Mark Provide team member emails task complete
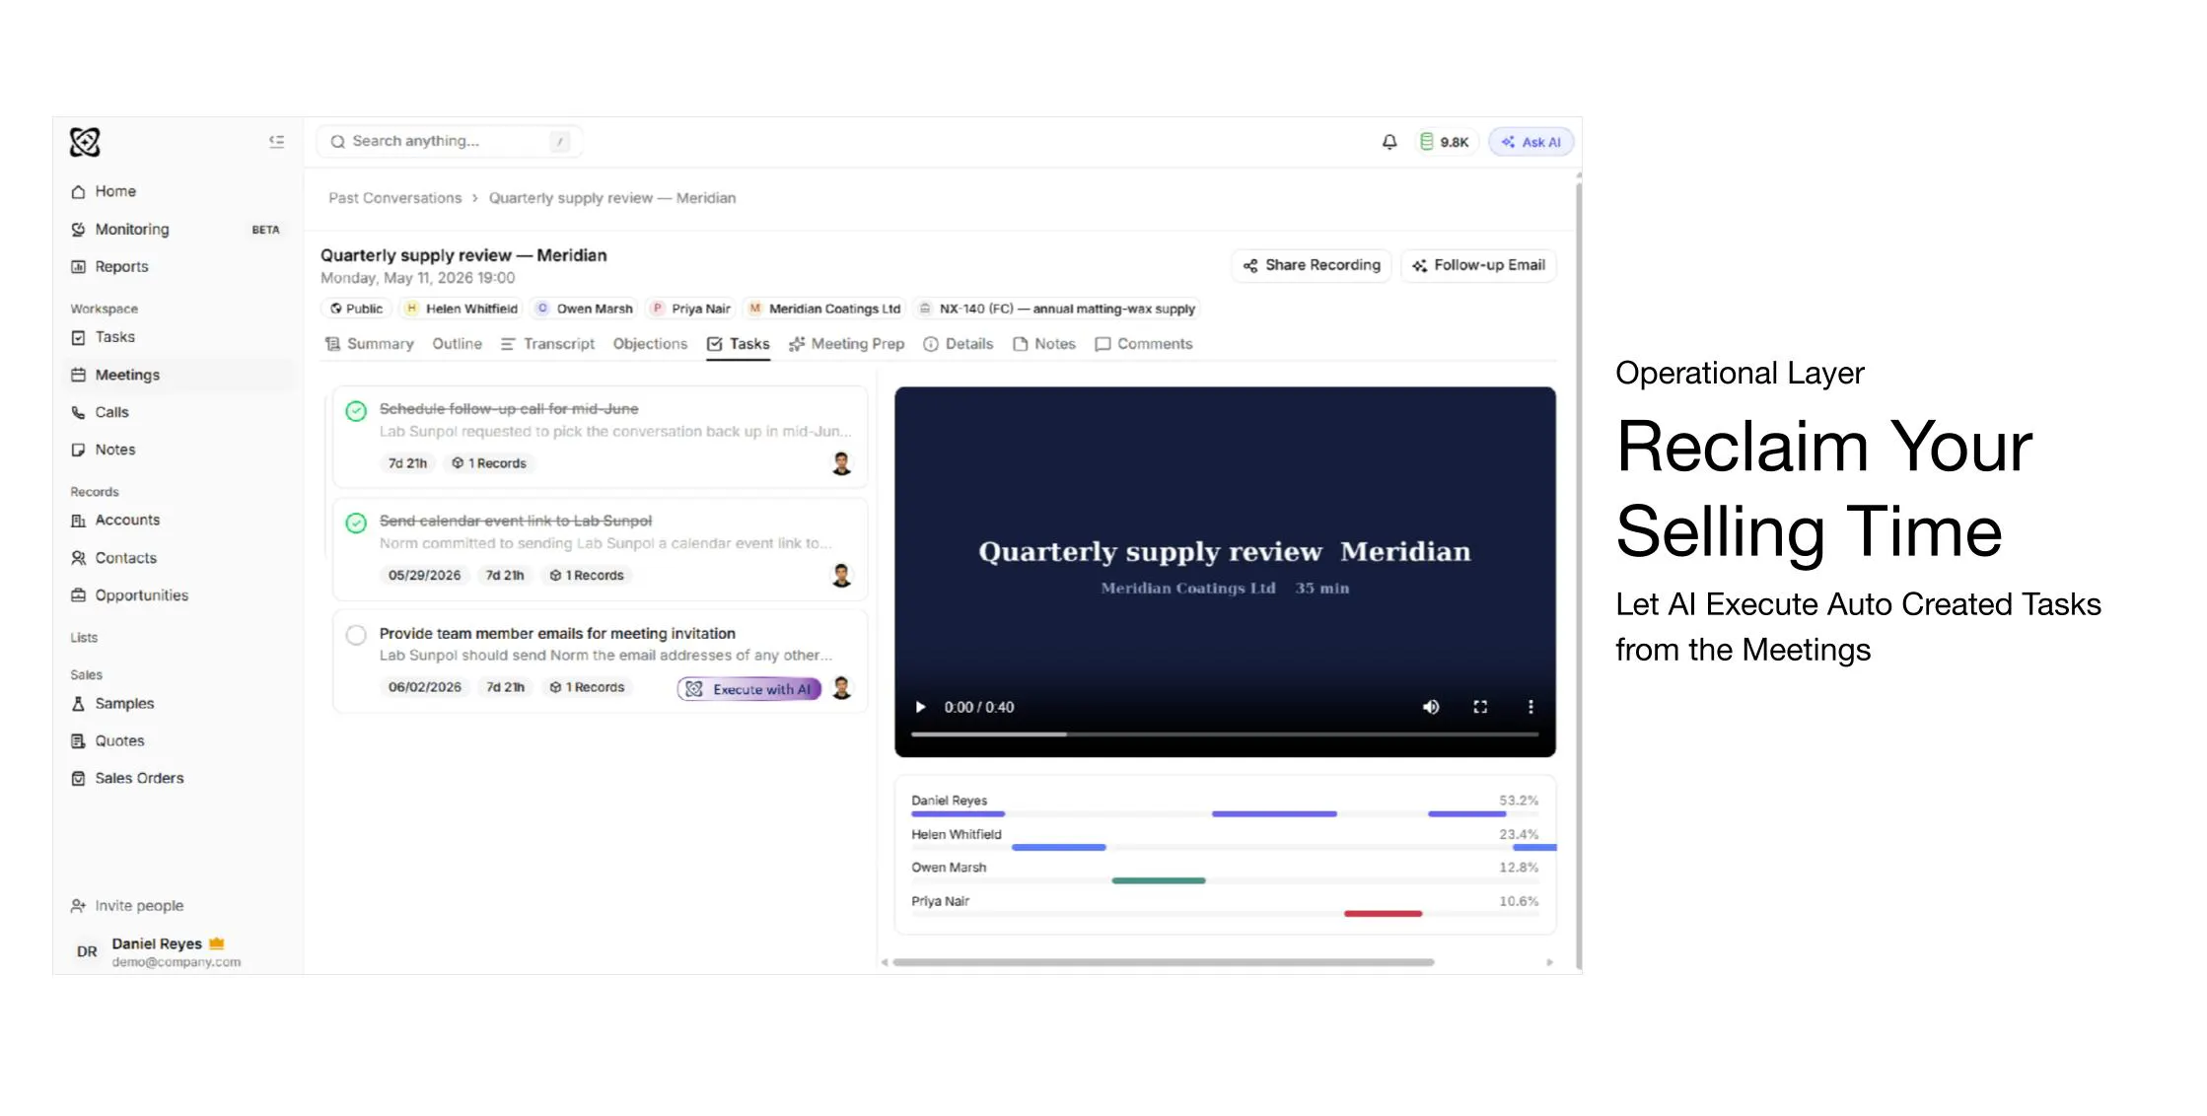 pos(356,635)
